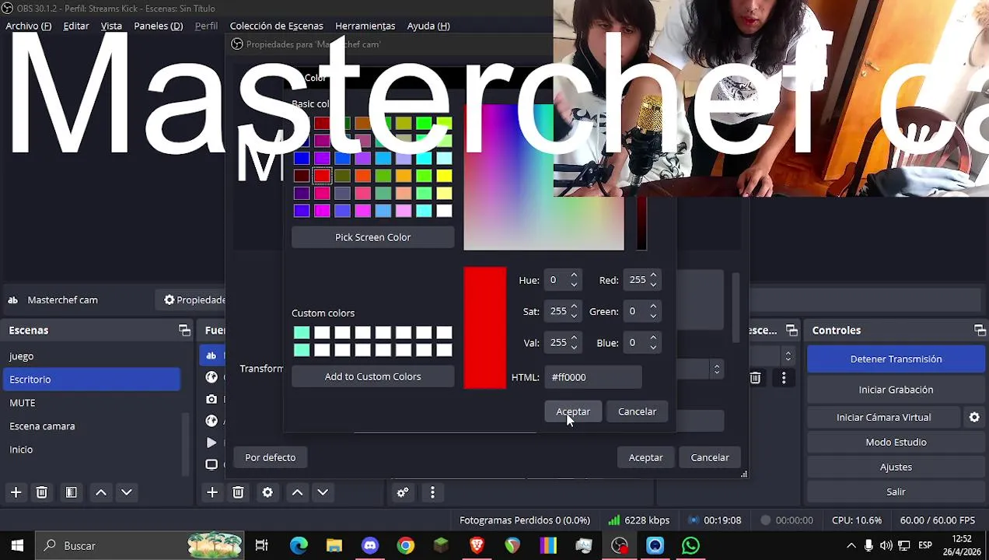989x560 pixels.
Task: Click Detener Transmisión button
Action: click(896, 359)
